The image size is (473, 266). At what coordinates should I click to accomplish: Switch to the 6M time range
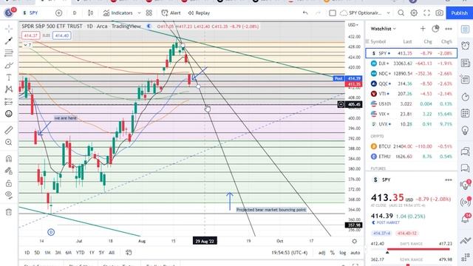click(69, 253)
